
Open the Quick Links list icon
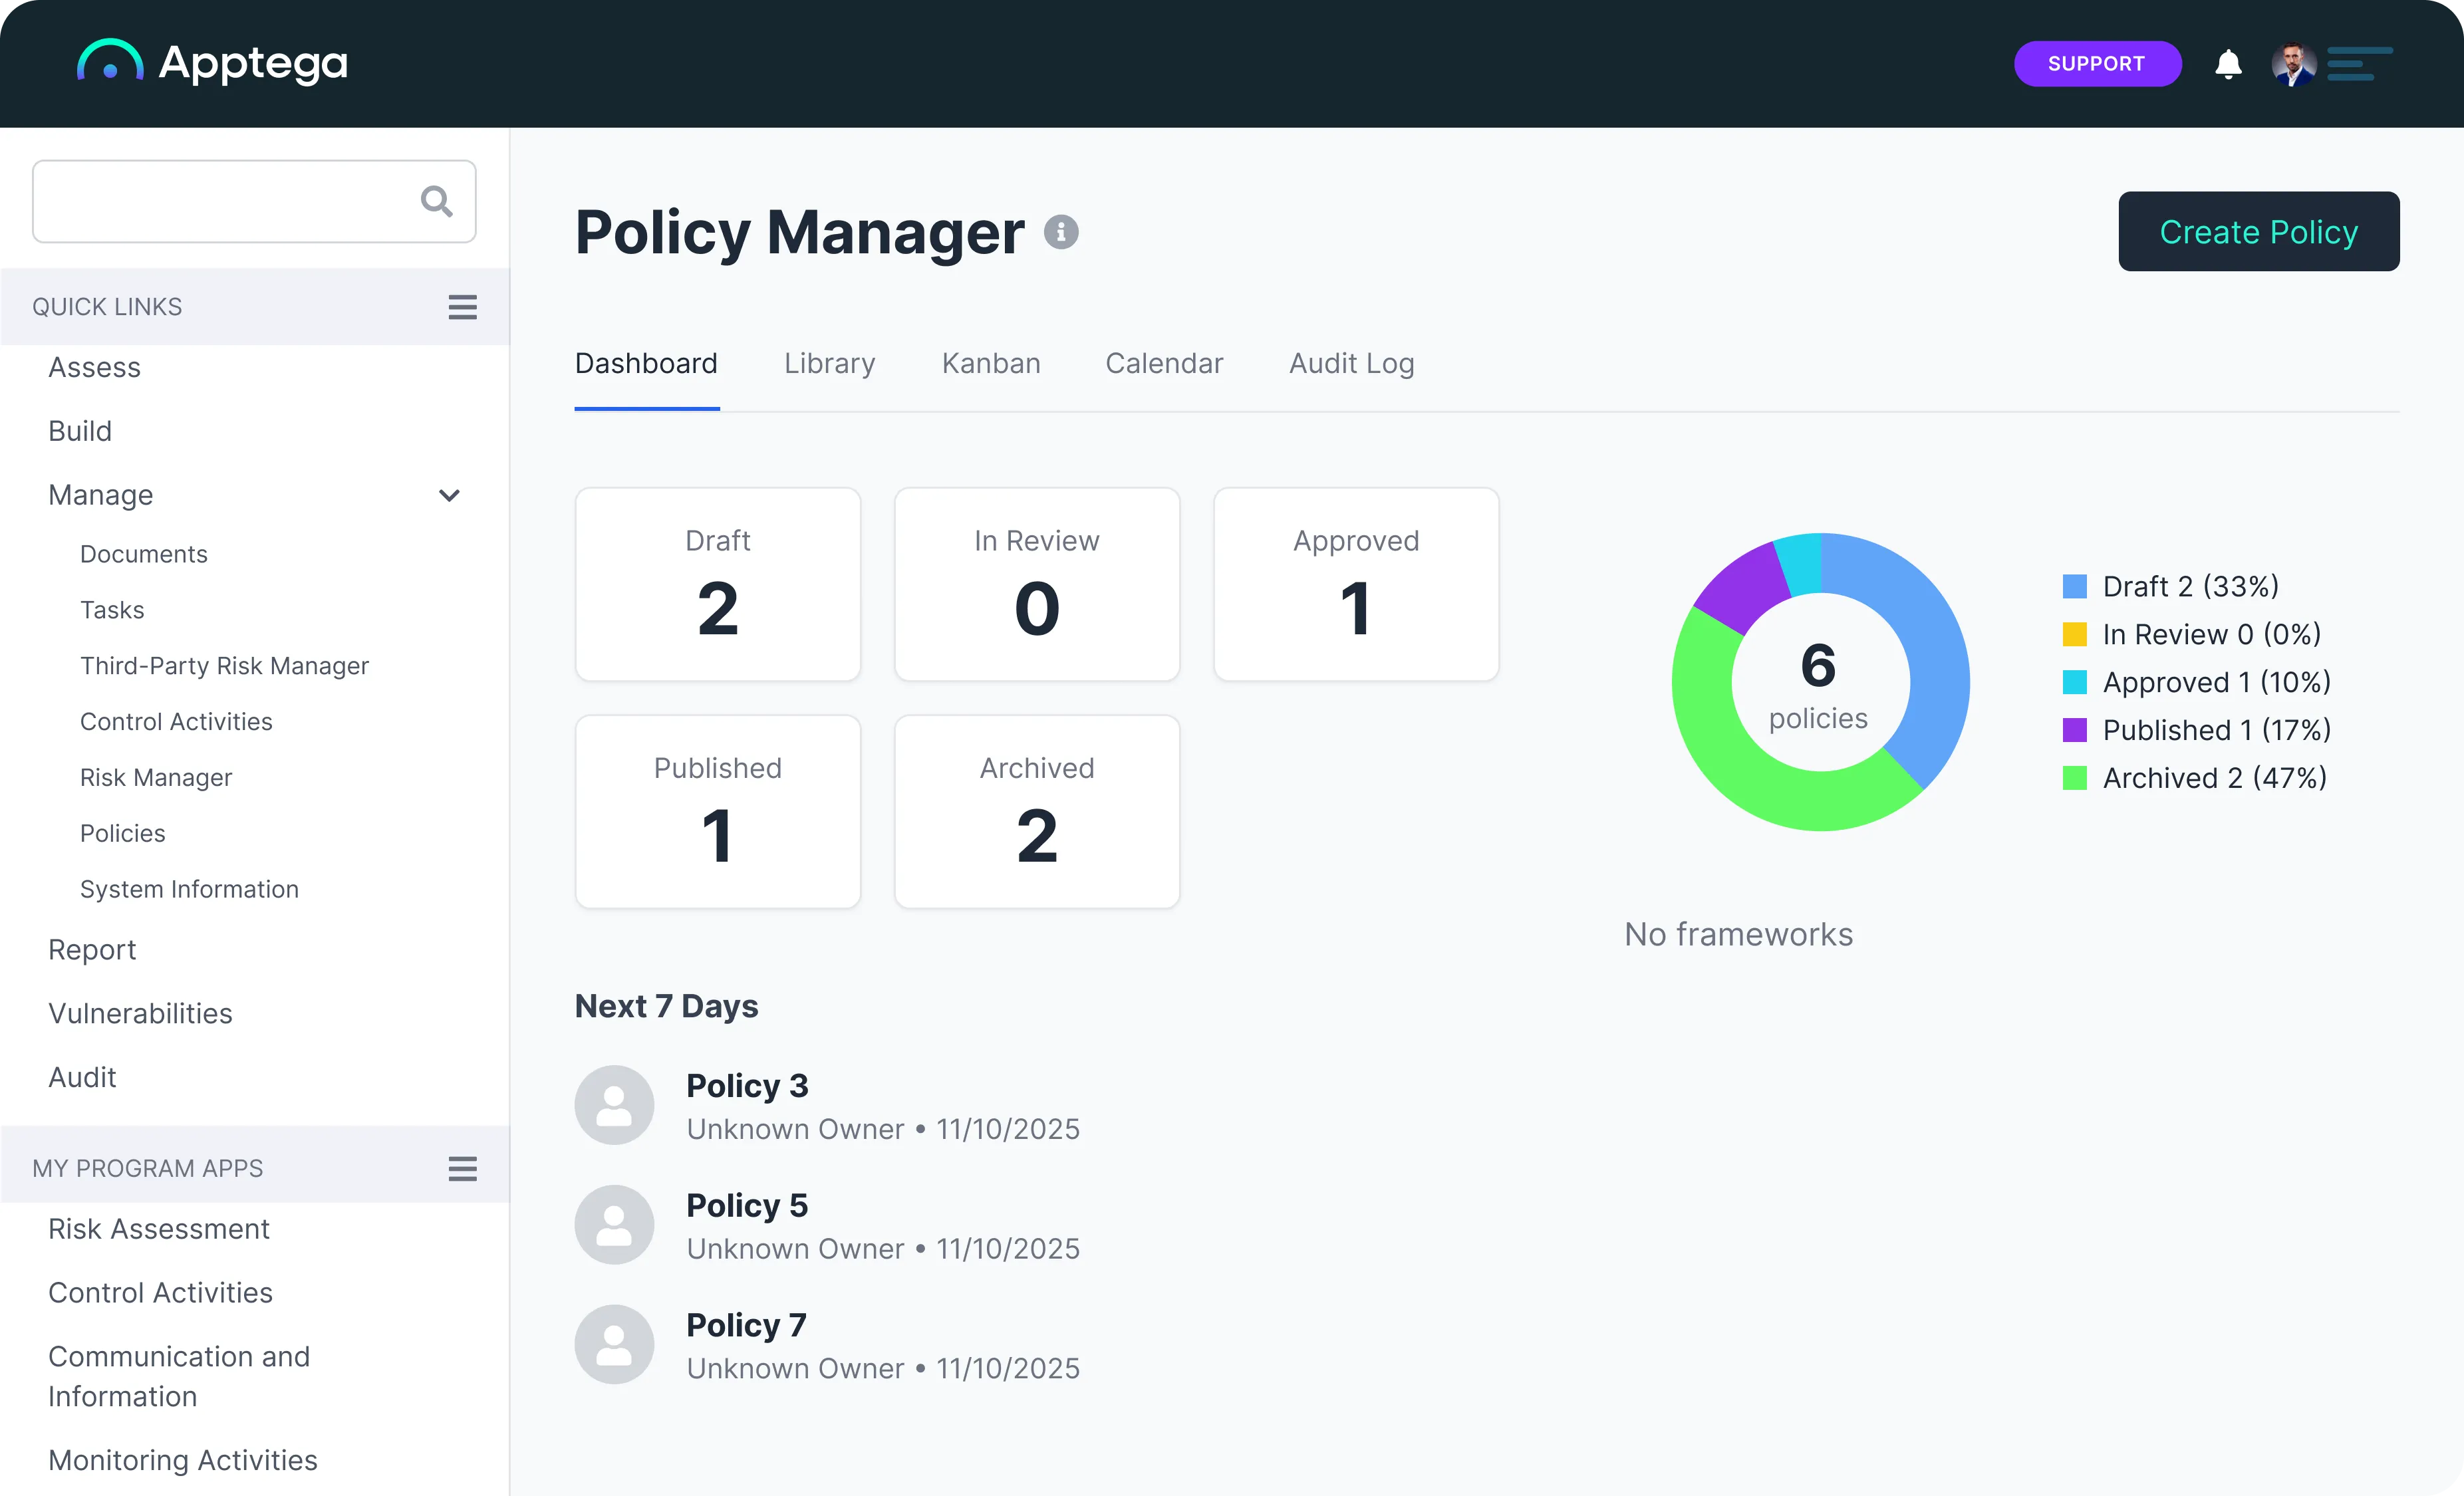(461, 306)
